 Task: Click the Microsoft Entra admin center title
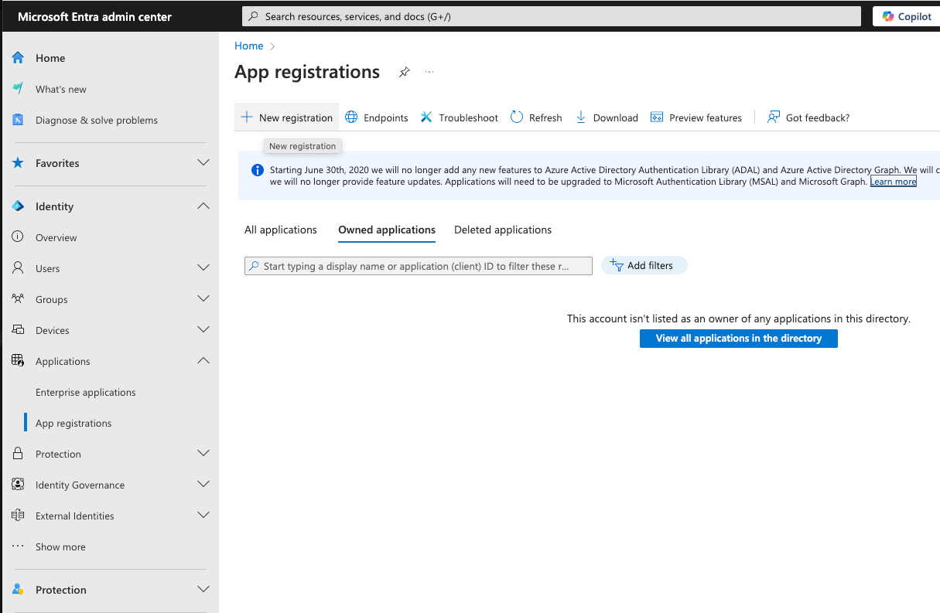[95, 16]
